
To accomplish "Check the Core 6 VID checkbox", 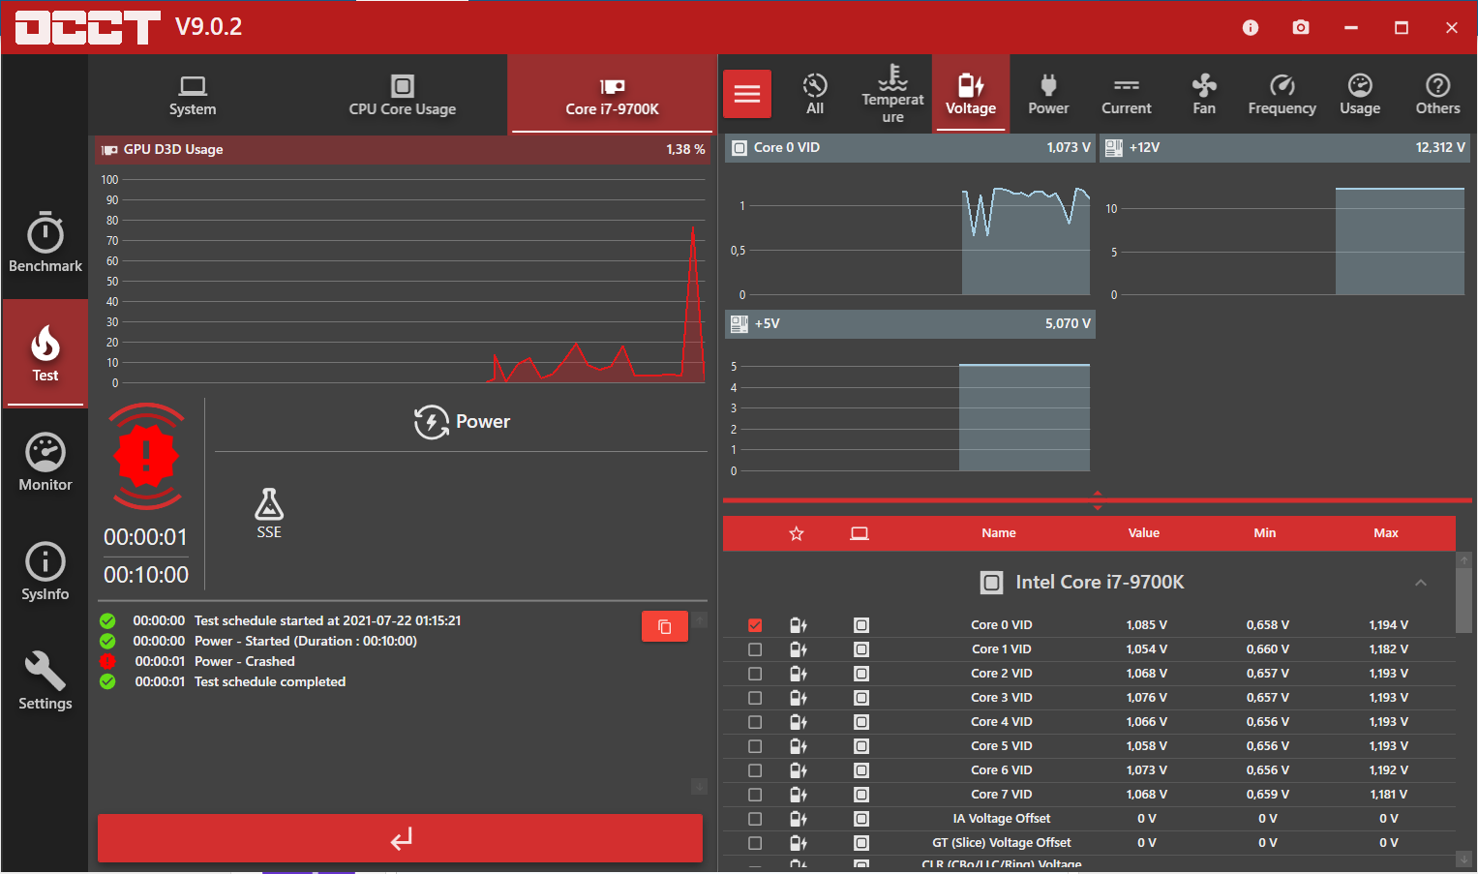I will [x=755, y=770].
